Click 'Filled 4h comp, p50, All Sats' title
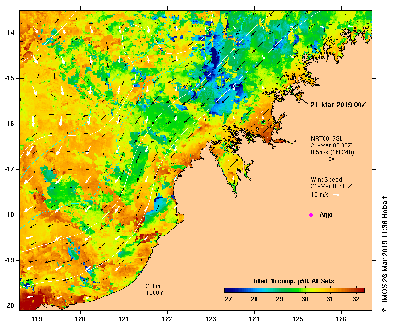393x327 pixels. click(x=293, y=281)
